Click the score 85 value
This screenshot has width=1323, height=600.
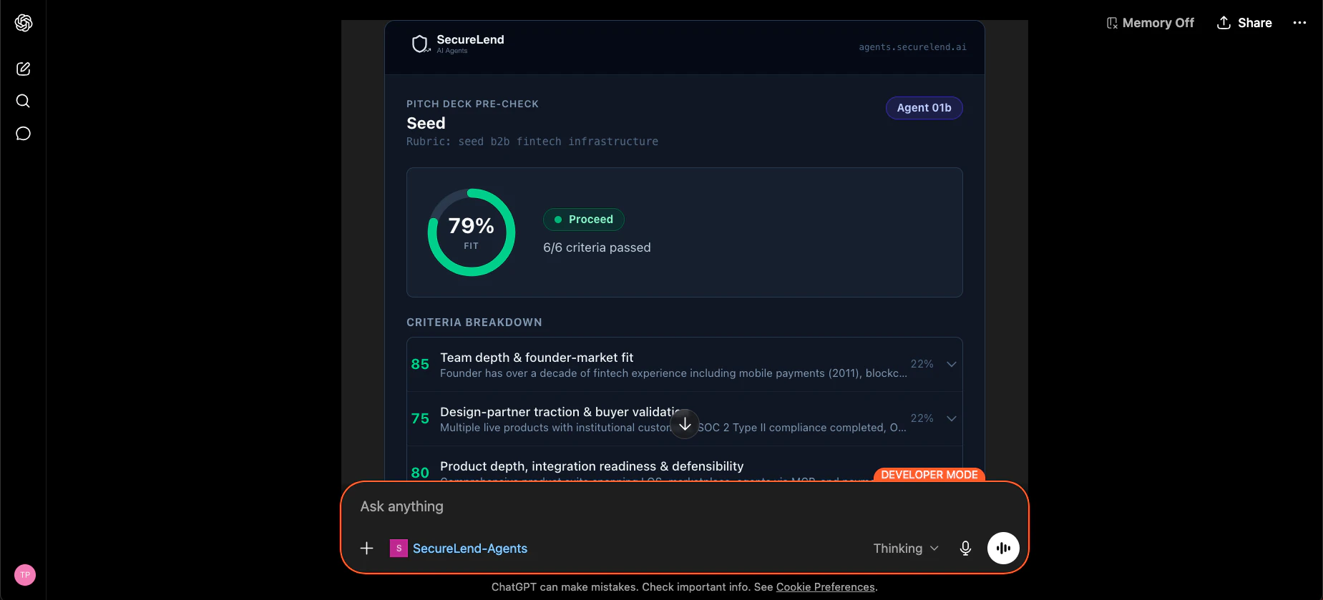420,364
